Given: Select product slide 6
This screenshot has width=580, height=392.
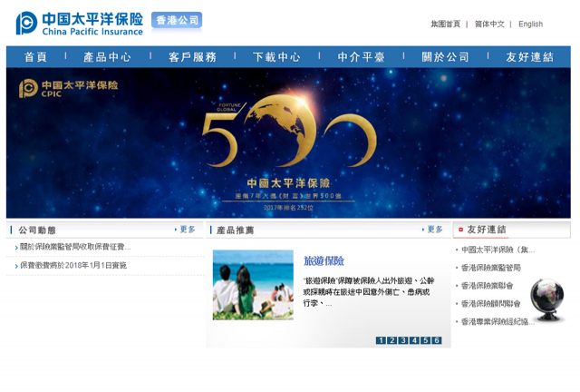Looking at the screenshot, I should (437, 340).
